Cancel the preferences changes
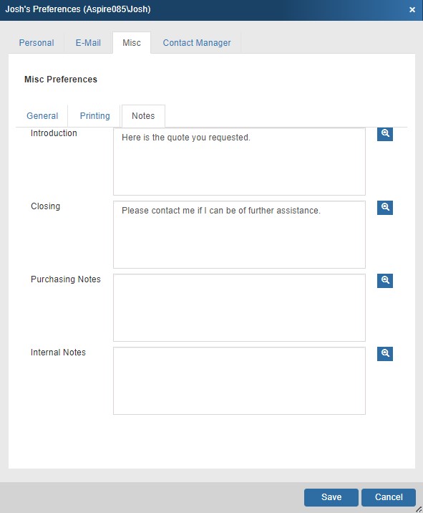Screen dimensions: 423x513 (389, 497)
